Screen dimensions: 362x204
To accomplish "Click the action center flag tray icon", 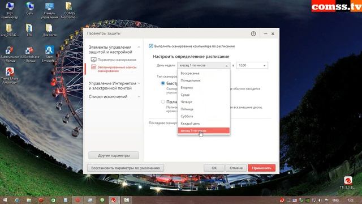I will (x=326, y=200).
